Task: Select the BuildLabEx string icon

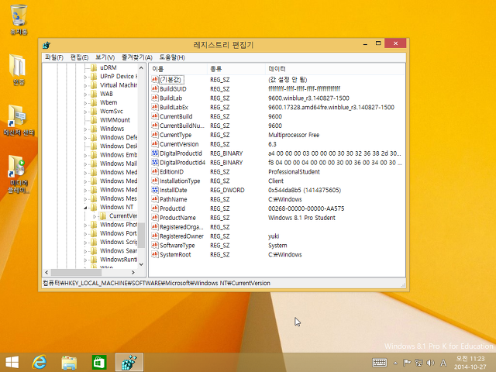Action: [x=155, y=107]
